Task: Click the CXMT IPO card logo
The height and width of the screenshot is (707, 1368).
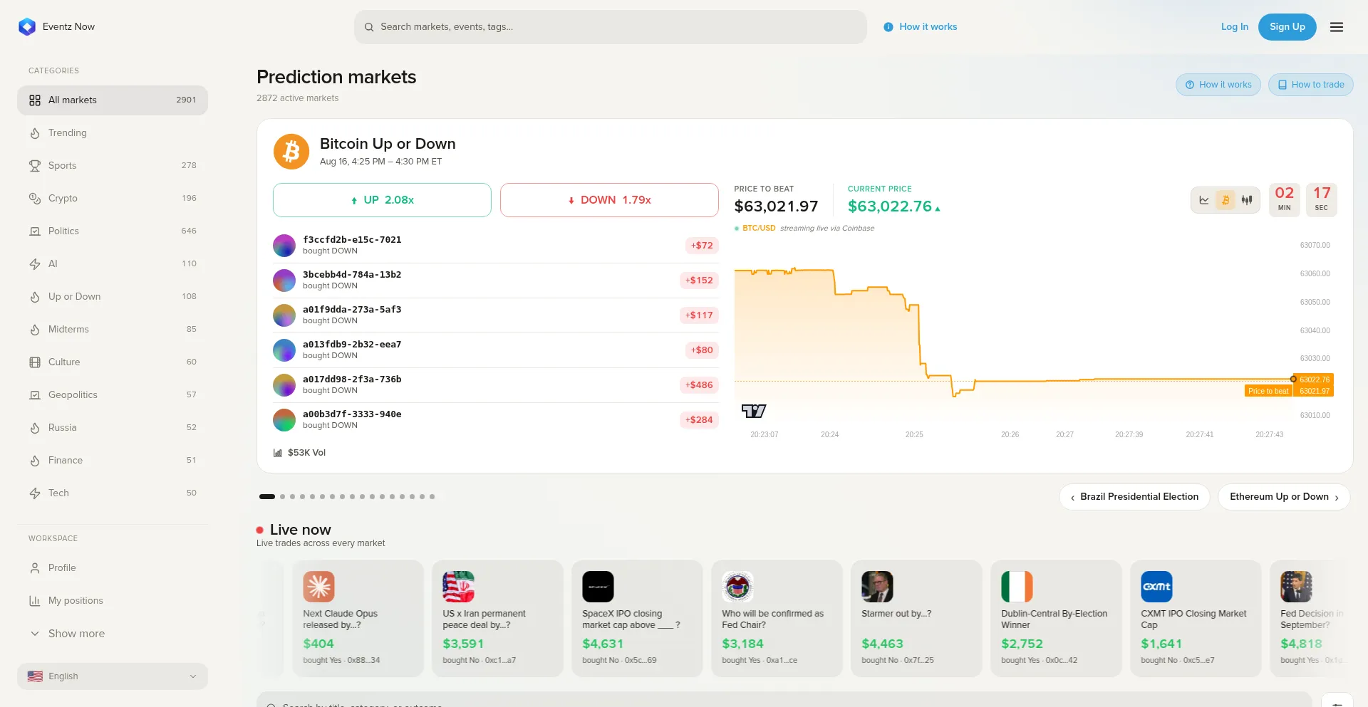Action: pos(1156,587)
